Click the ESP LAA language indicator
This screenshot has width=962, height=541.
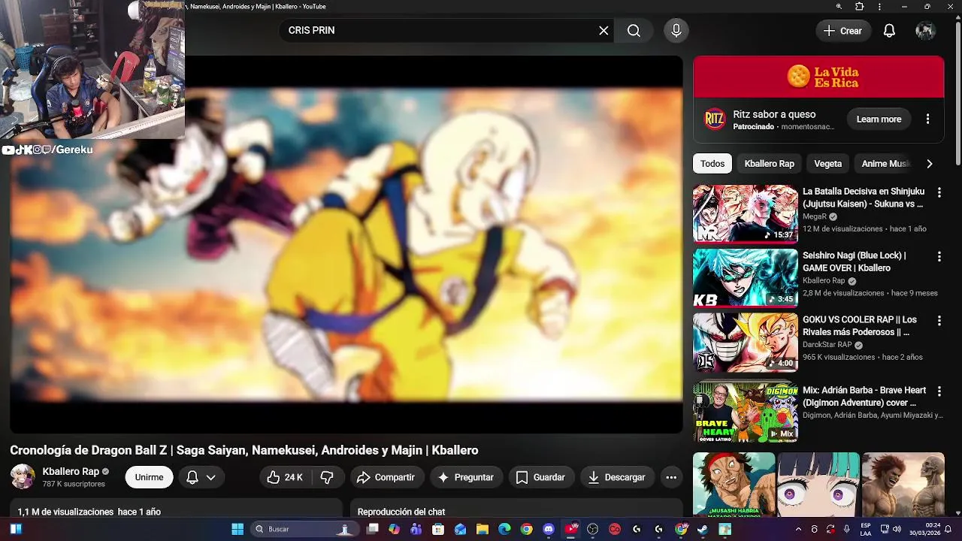pyautogui.click(x=866, y=529)
